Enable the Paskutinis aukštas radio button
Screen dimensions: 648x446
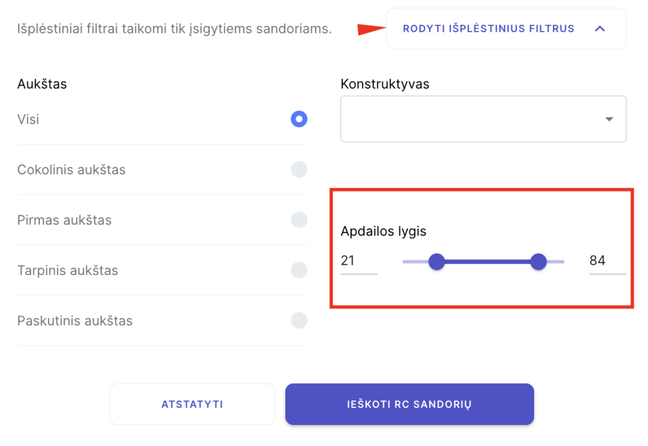[x=299, y=321]
